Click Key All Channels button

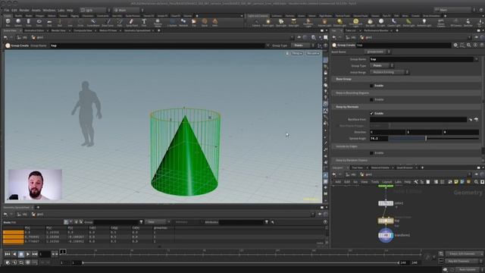[x=463, y=262]
